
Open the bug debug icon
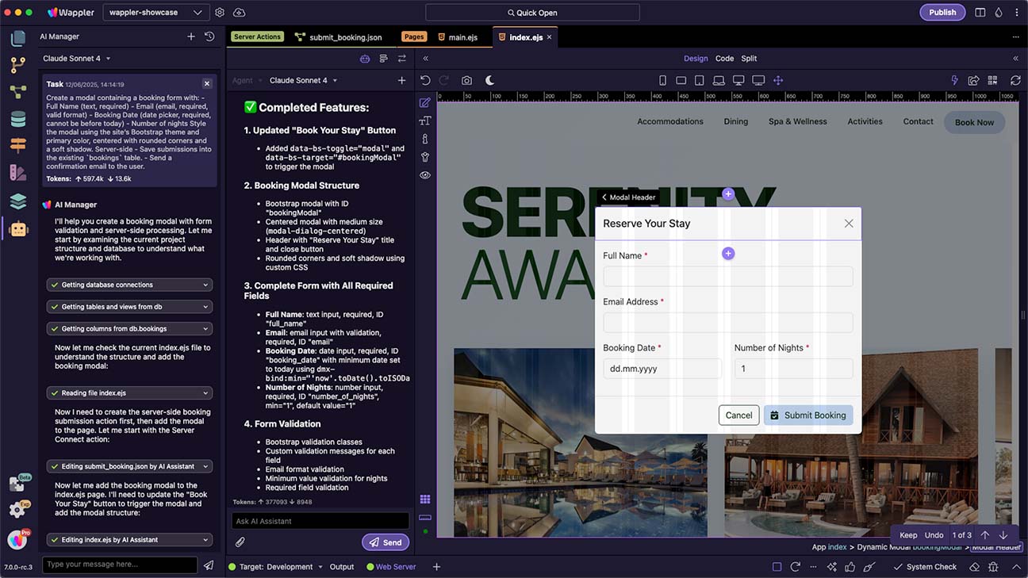(x=994, y=567)
